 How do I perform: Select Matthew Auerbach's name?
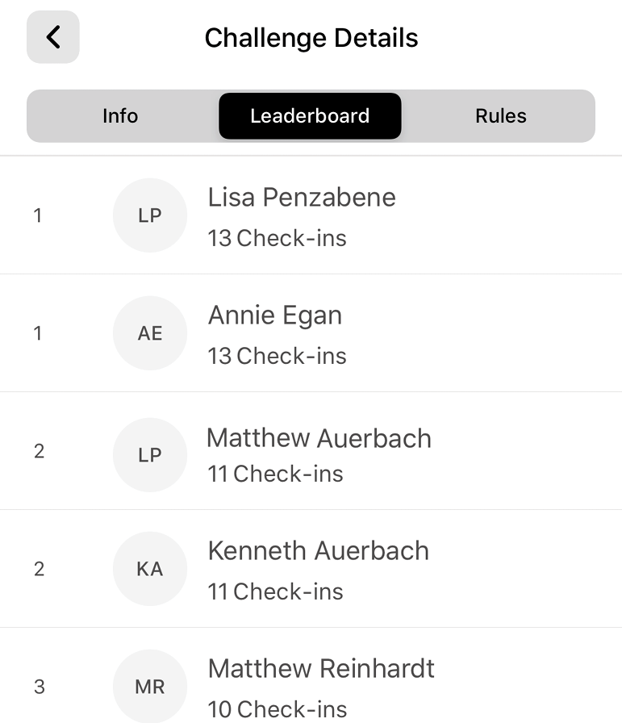click(x=319, y=437)
